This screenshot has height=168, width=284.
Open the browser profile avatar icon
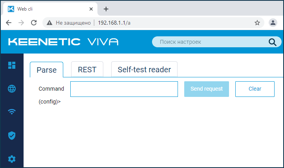(273, 23)
